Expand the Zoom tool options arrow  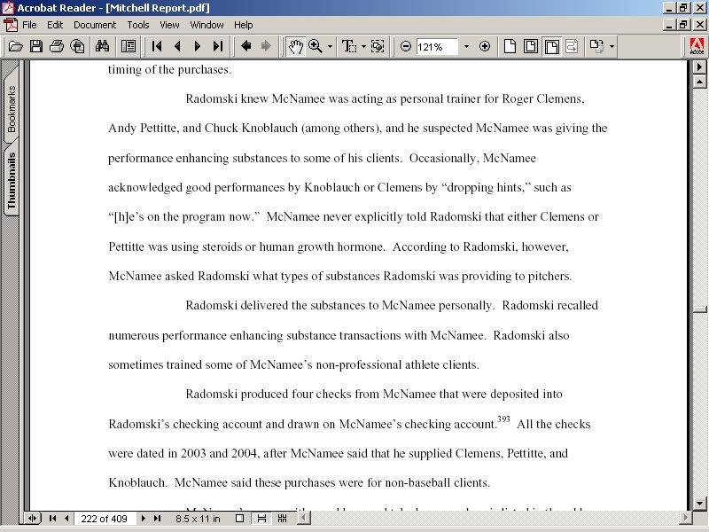pos(331,46)
